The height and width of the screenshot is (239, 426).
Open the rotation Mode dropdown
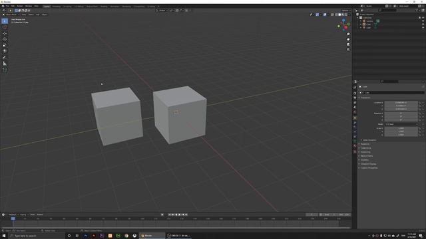(401, 124)
